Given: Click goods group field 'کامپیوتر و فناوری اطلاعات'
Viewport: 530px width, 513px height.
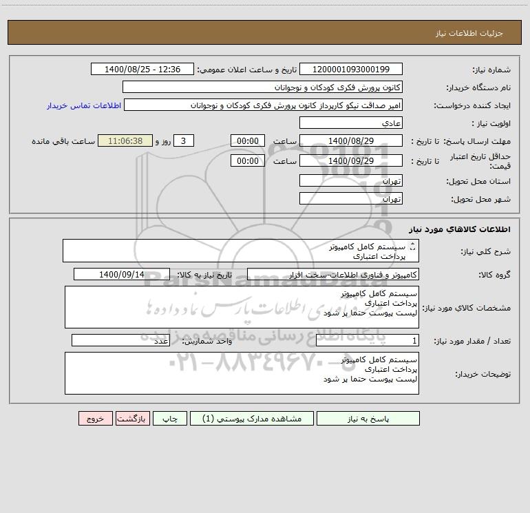Looking at the screenshot, I should 333,274.
